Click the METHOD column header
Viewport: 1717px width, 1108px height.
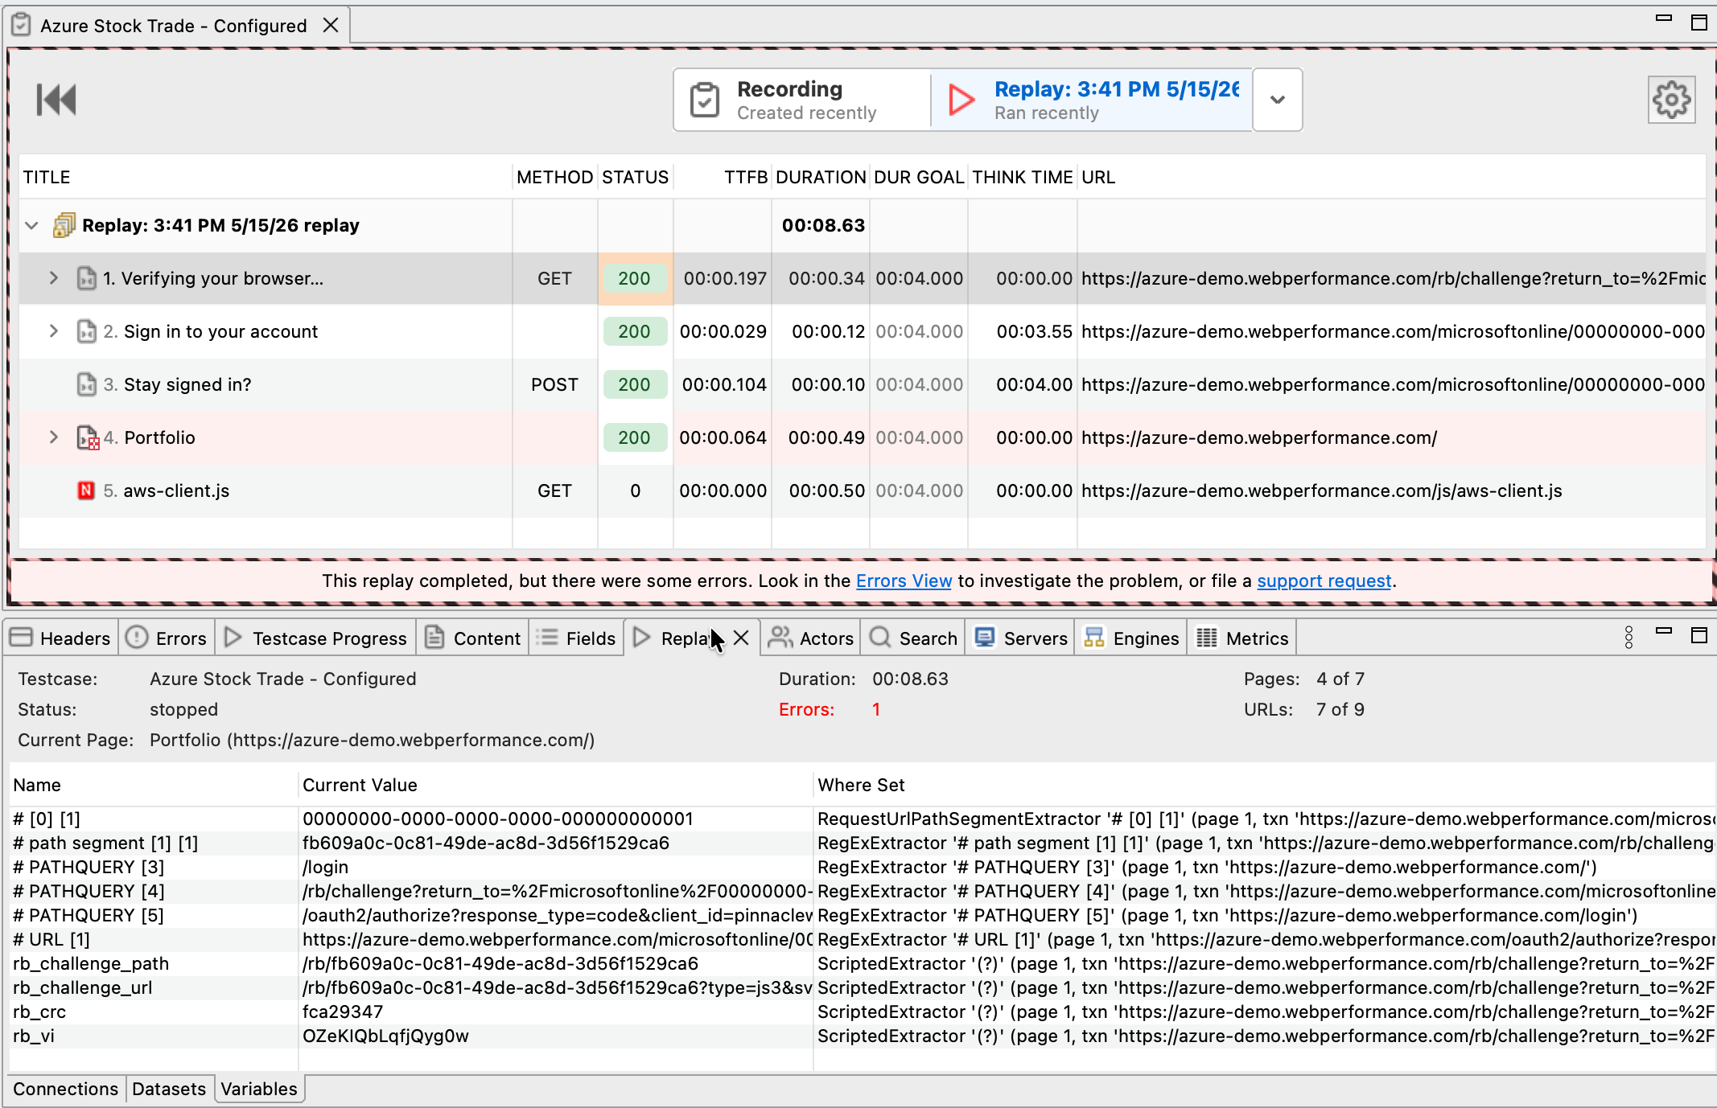coord(555,177)
